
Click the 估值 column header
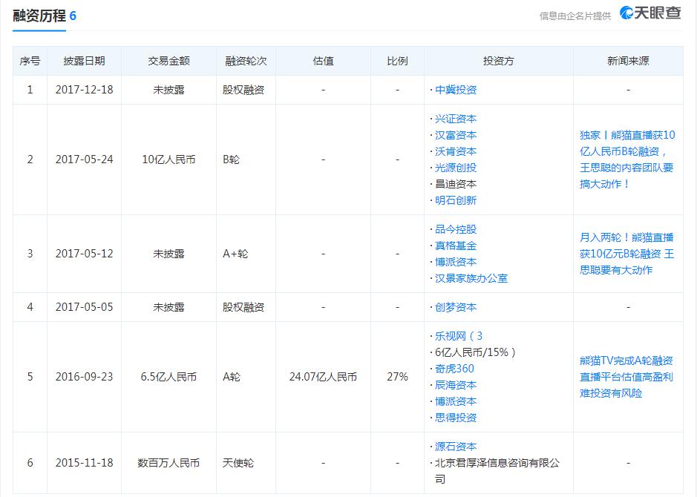point(323,61)
